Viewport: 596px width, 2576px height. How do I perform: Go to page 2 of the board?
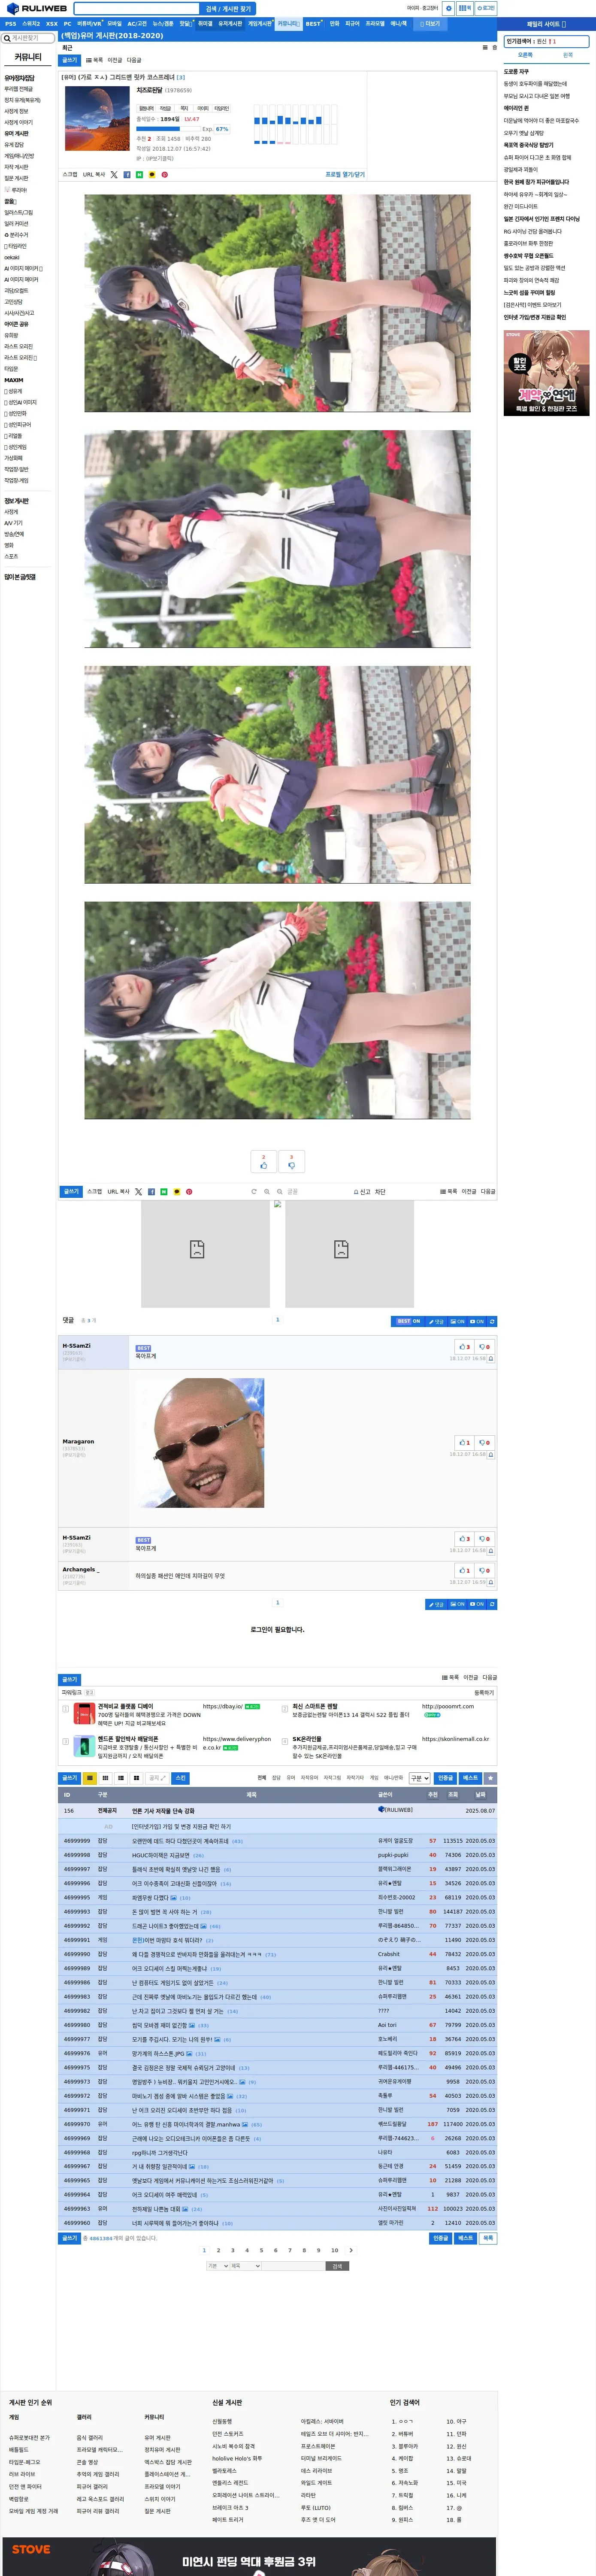pos(218,2250)
